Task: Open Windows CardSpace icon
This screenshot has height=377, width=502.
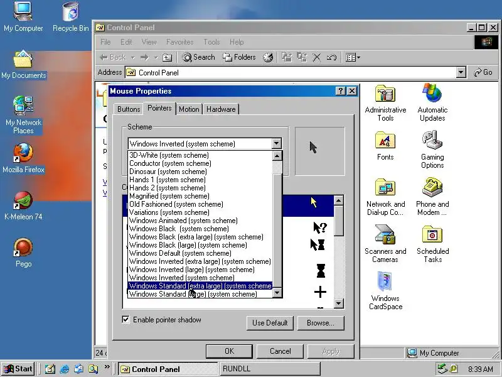Action: [385, 291]
